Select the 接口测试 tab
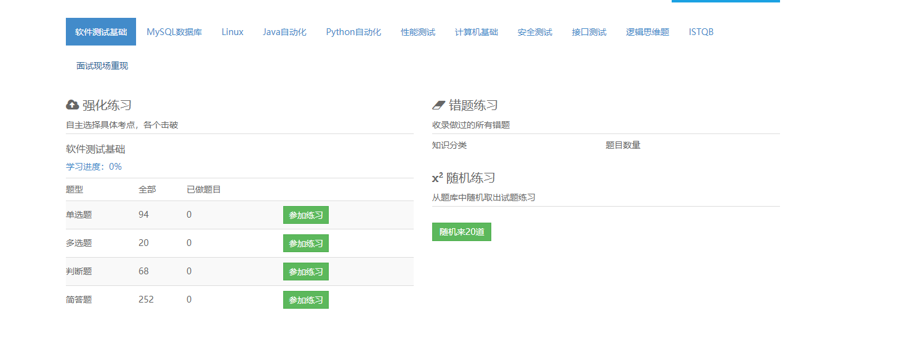 [589, 32]
